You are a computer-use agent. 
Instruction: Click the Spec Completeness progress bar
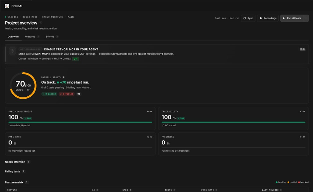pos(80,122)
